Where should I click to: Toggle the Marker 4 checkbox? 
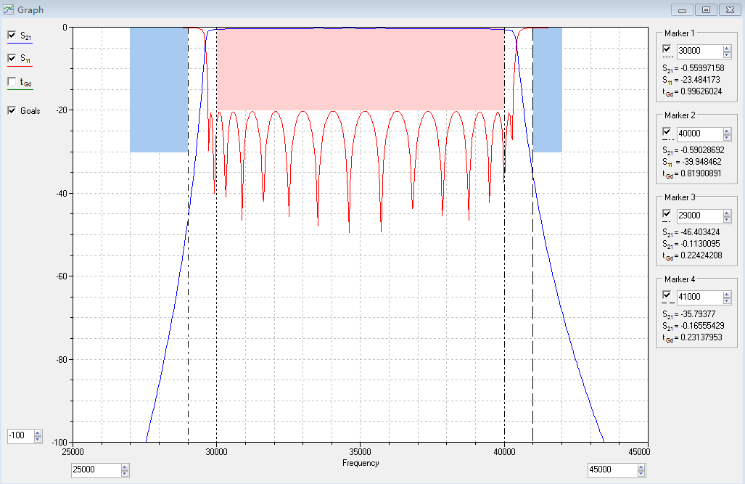tap(667, 295)
